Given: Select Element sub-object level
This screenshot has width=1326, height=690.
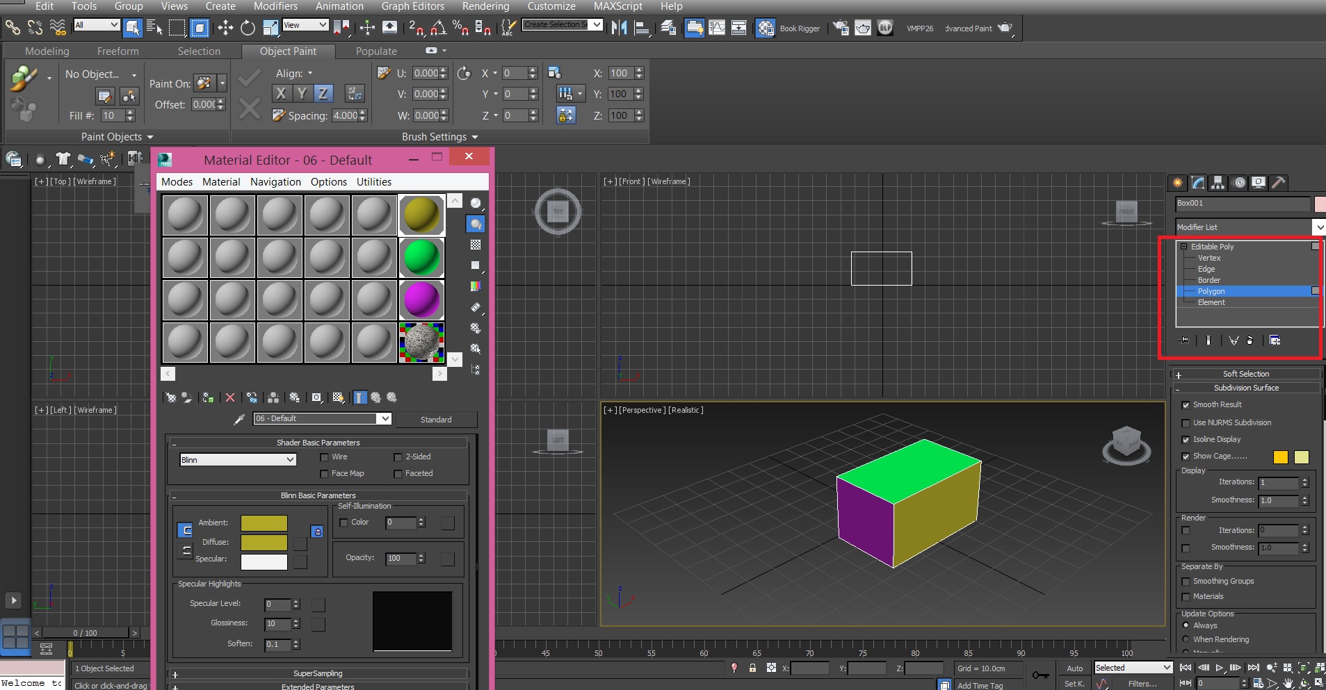Looking at the screenshot, I should pos(1211,302).
